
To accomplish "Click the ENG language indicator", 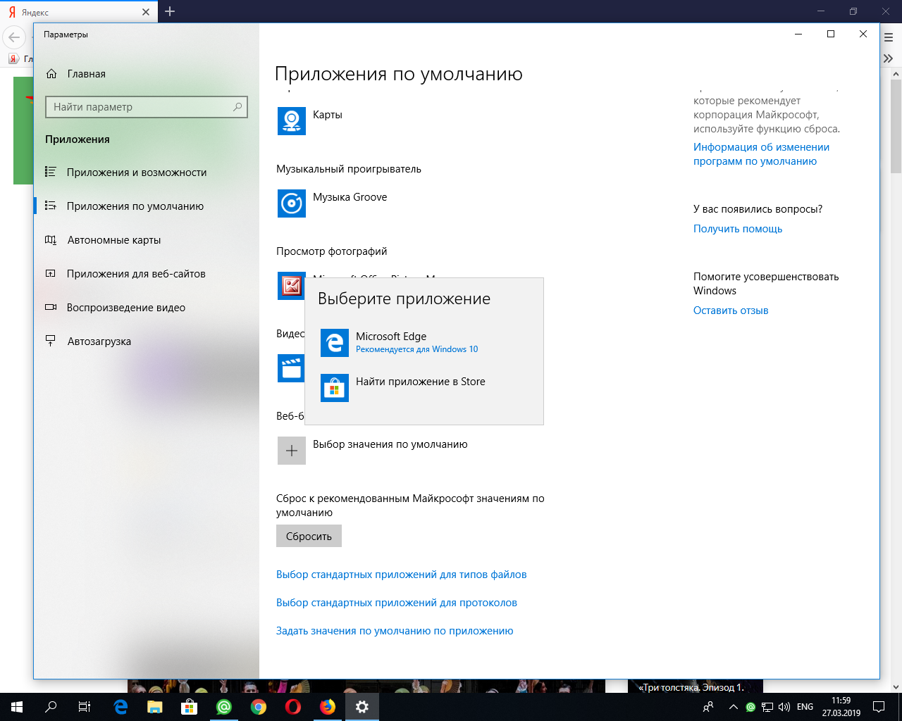I will coord(805,707).
